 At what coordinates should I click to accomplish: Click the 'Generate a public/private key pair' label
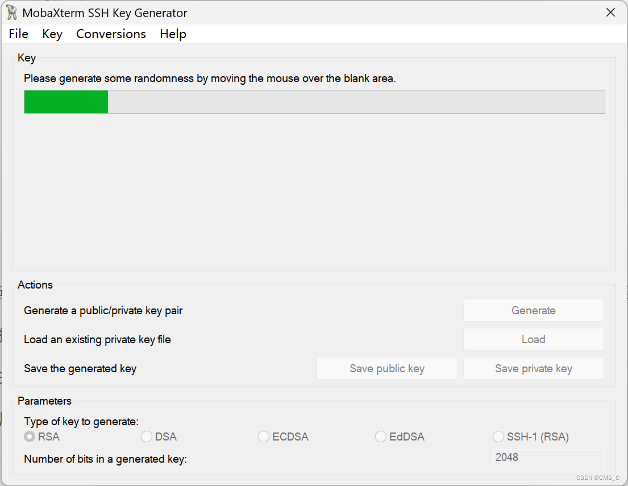pos(103,311)
